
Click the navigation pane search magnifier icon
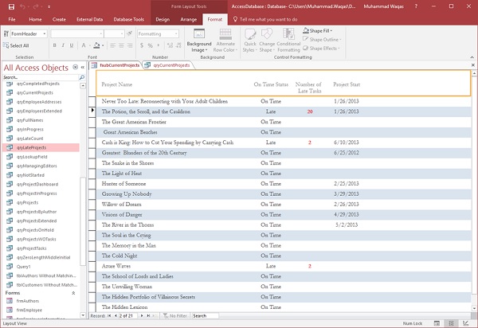click(83, 77)
